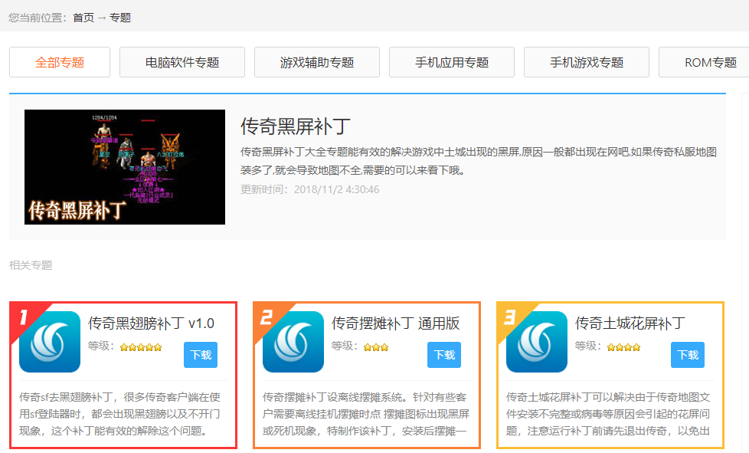The height and width of the screenshot is (453, 749).
Task: Click the 首页 breadcrumb link
Action: (x=83, y=17)
